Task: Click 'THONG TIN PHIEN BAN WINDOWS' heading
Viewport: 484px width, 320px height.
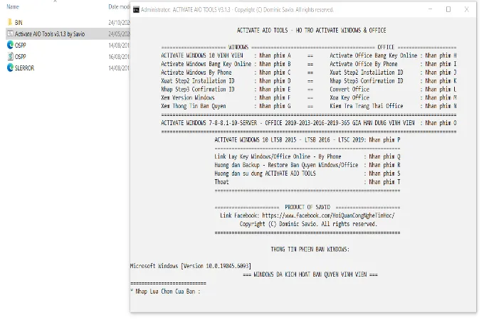Action: [x=310, y=249]
